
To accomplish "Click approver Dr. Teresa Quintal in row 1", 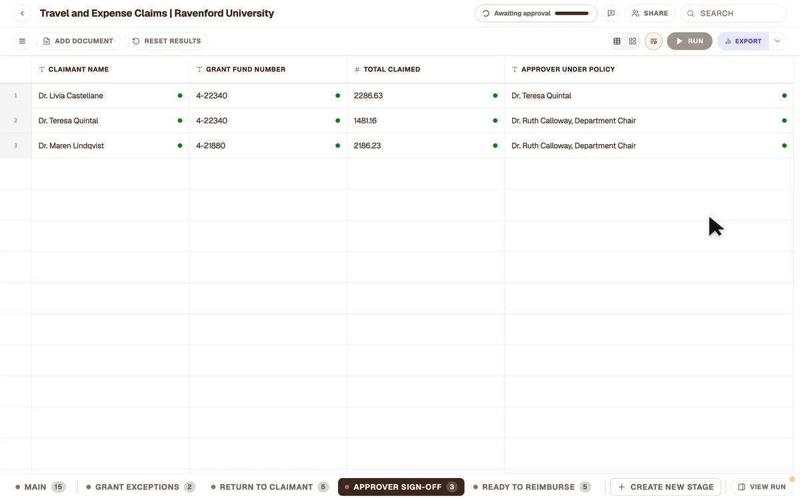I will 541,96.
